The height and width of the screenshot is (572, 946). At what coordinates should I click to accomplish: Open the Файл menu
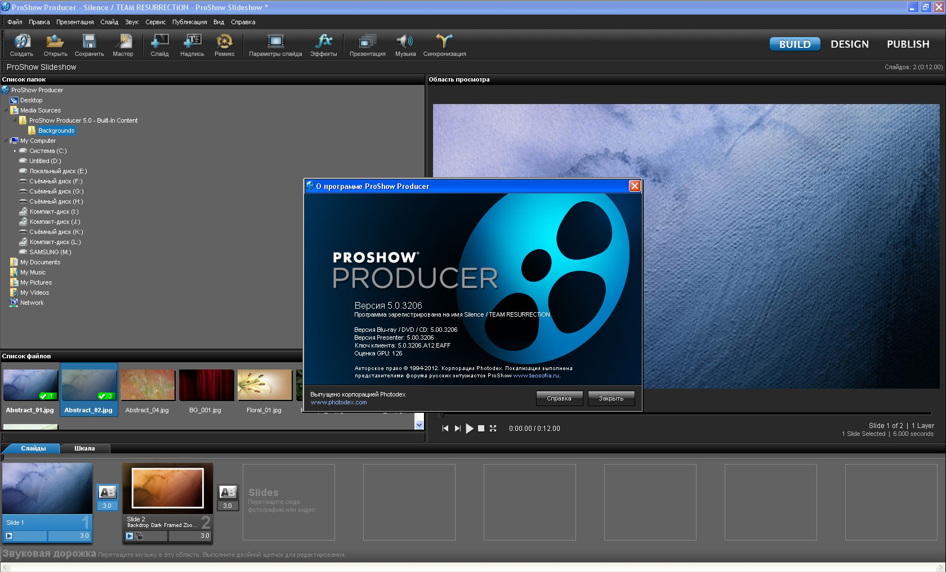[x=15, y=22]
